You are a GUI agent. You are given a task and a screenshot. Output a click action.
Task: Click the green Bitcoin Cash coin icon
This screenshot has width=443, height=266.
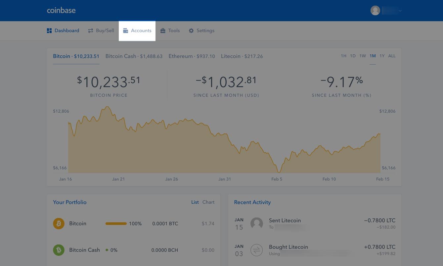click(59, 250)
